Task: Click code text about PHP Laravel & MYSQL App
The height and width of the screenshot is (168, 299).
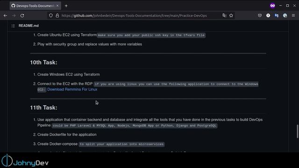Action: pos(135,126)
